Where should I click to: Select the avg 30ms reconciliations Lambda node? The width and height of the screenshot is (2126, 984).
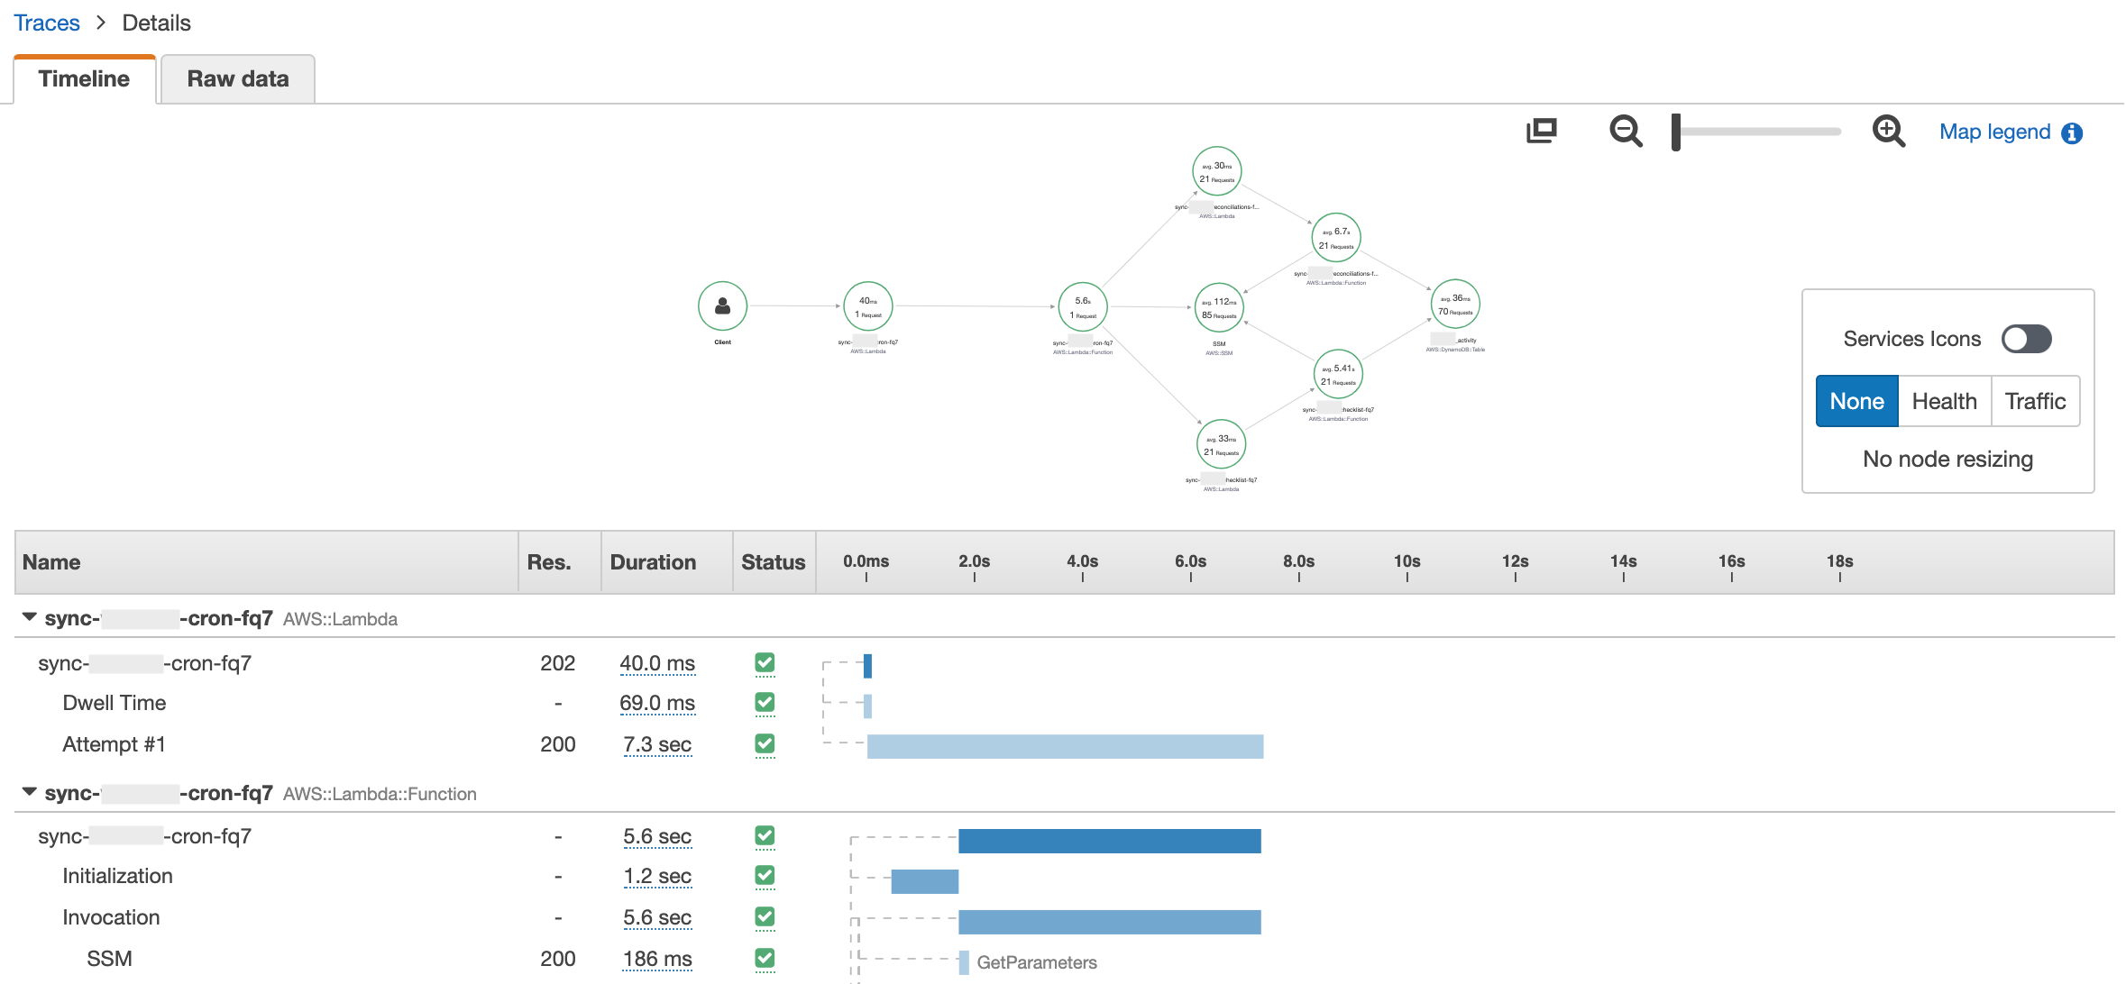[1217, 171]
